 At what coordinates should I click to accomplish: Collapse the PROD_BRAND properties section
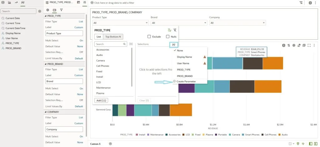(46, 64)
